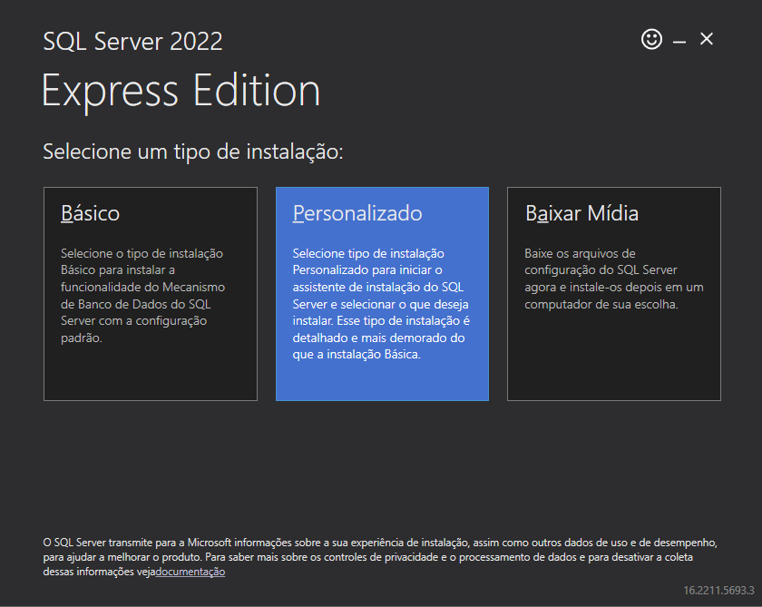Click the smiley feedback icon
The height and width of the screenshot is (607, 762).
coord(651,39)
